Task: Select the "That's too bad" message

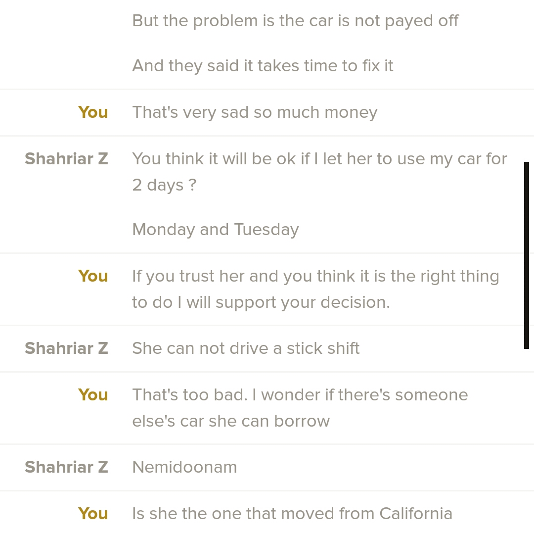Action: (x=300, y=408)
